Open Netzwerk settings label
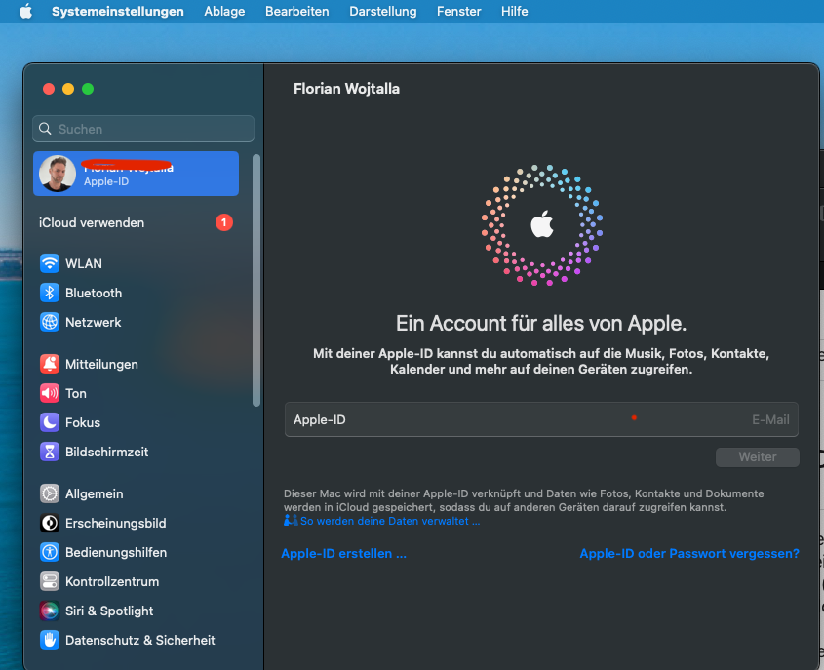The height and width of the screenshot is (670, 824). pos(93,323)
